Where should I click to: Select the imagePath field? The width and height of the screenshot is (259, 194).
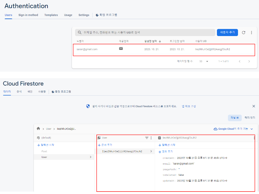click(x=171, y=170)
